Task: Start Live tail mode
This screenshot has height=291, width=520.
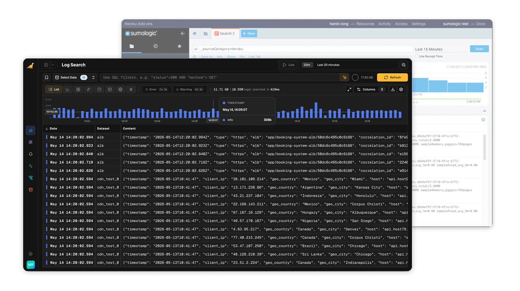Action: 289,65
